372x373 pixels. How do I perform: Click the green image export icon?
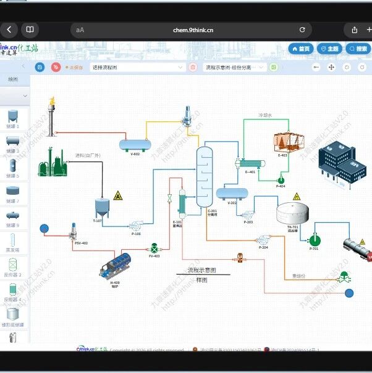(274, 67)
